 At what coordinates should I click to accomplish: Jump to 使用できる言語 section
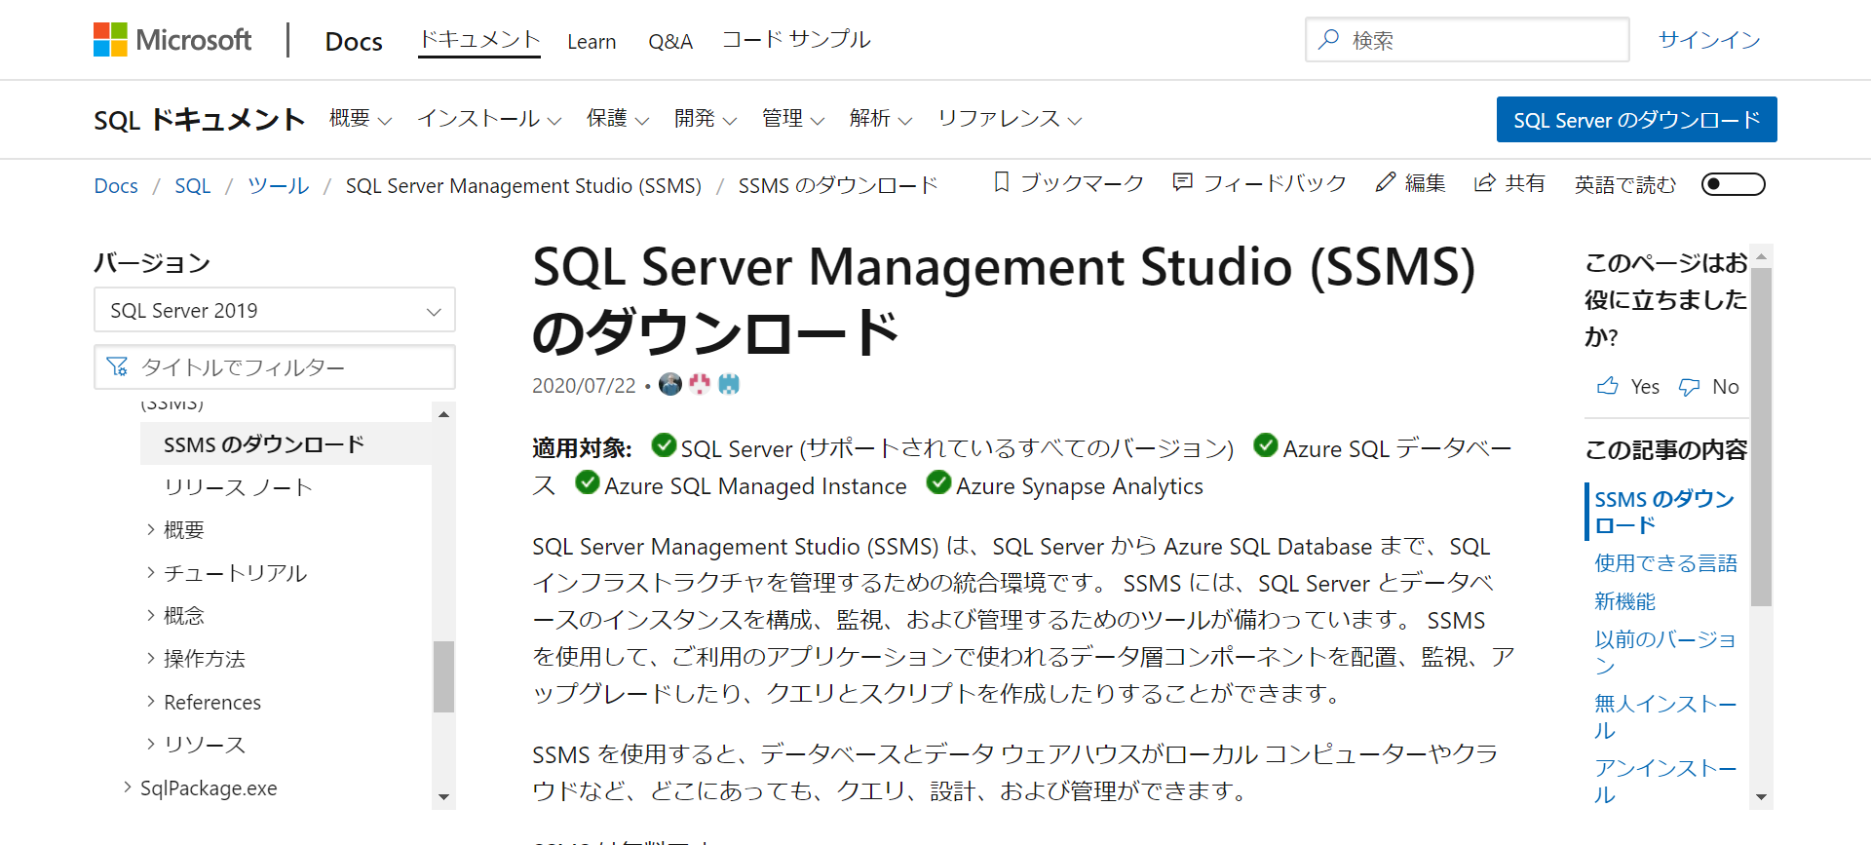coord(1665,563)
